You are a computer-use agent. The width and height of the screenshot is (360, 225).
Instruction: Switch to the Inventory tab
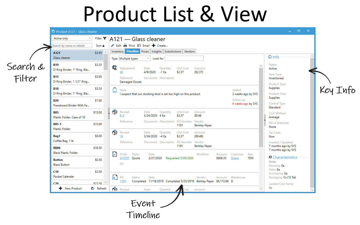coord(118,51)
